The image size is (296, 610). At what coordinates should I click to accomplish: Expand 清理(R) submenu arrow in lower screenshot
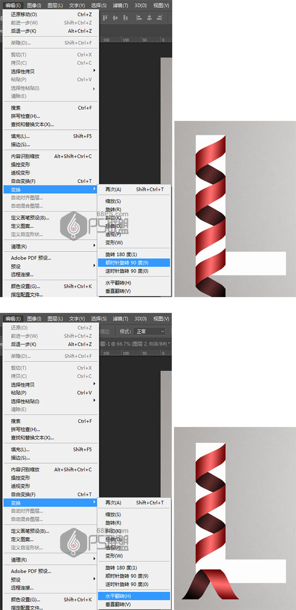(x=94, y=559)
